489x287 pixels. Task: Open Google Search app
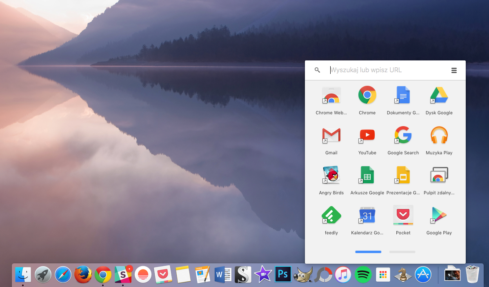403,135
